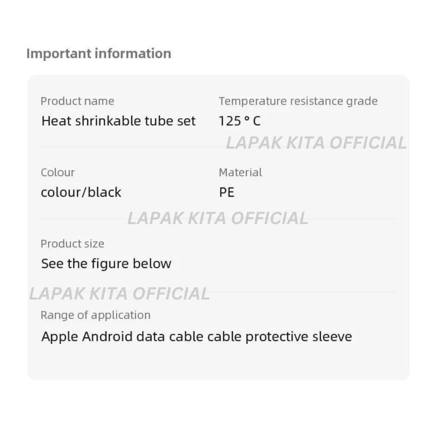
Task: Click the watermark above "Range of application"
Action: tap(119, 293)
